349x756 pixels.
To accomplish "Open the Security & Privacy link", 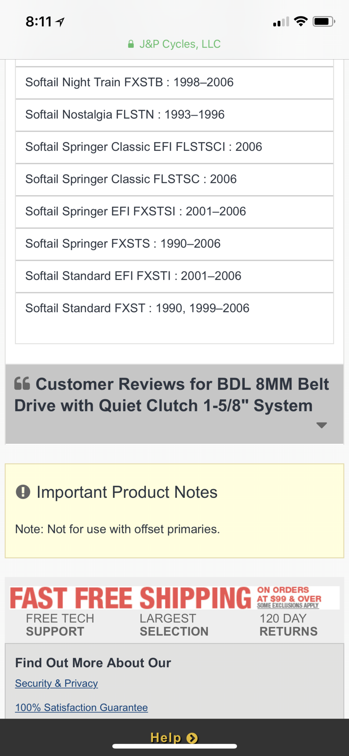I will (x=57, y=683).
